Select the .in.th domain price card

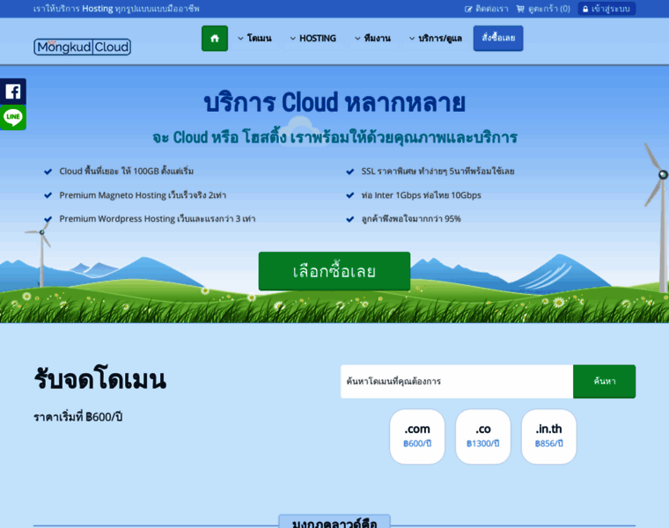548,436
